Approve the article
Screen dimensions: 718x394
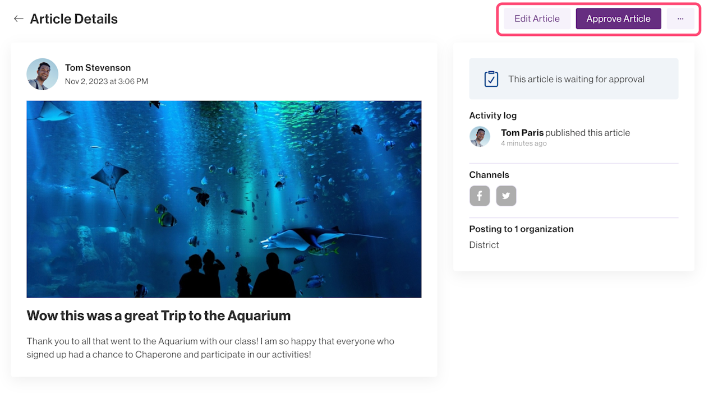point(618,18)
